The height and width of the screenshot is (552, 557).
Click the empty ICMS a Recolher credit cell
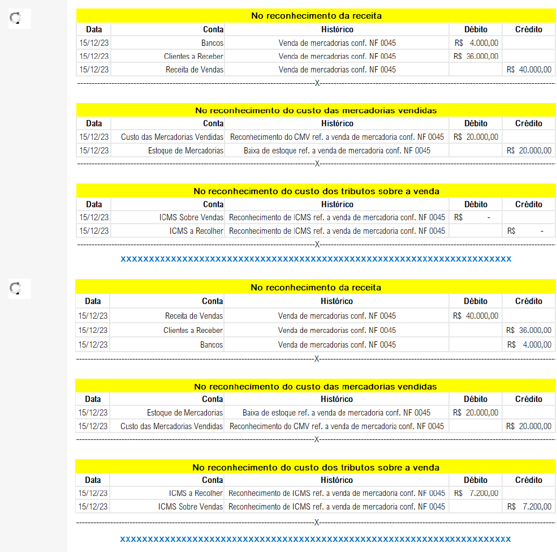point(529,231)
